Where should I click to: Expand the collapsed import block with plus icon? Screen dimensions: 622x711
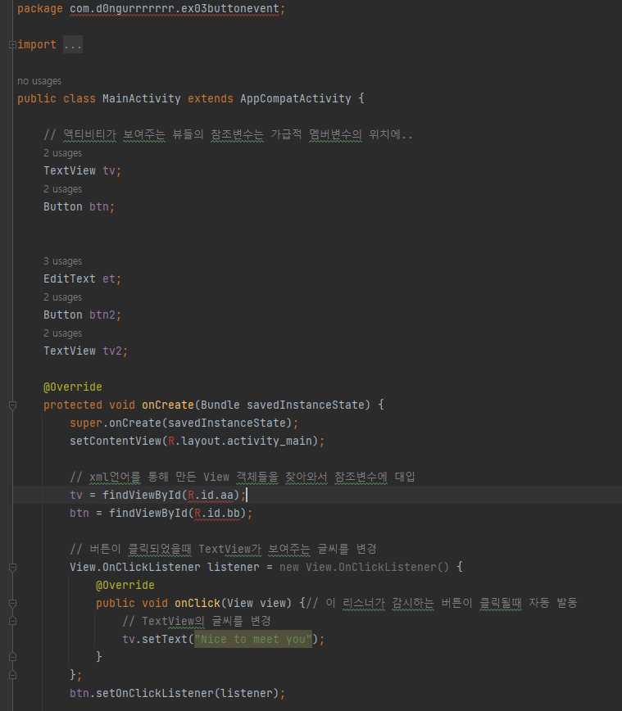13,45
